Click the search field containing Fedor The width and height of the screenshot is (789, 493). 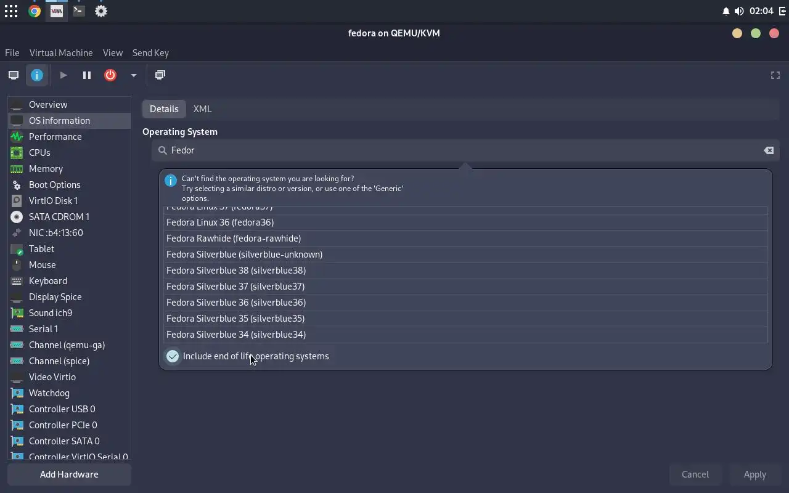pos(465,150)
